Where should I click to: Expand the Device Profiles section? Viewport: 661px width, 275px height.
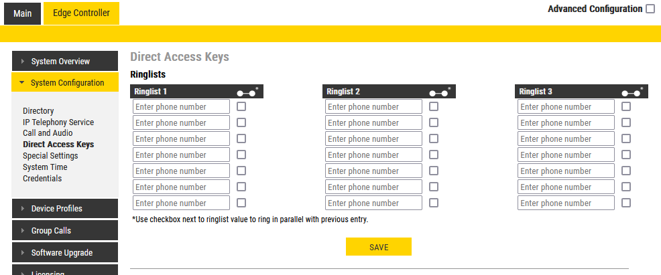(65, 209)
